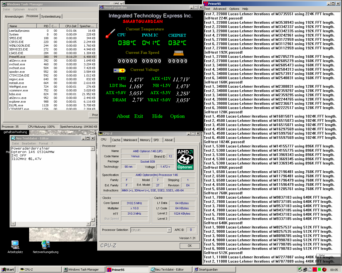The image size is (342, 273).
Task: Click the green Smartguardian square in system tray
Action: [320, 269]
